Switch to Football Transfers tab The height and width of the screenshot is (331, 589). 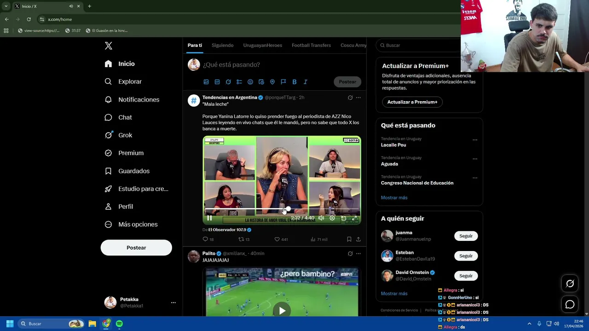(x=311, y=45)
